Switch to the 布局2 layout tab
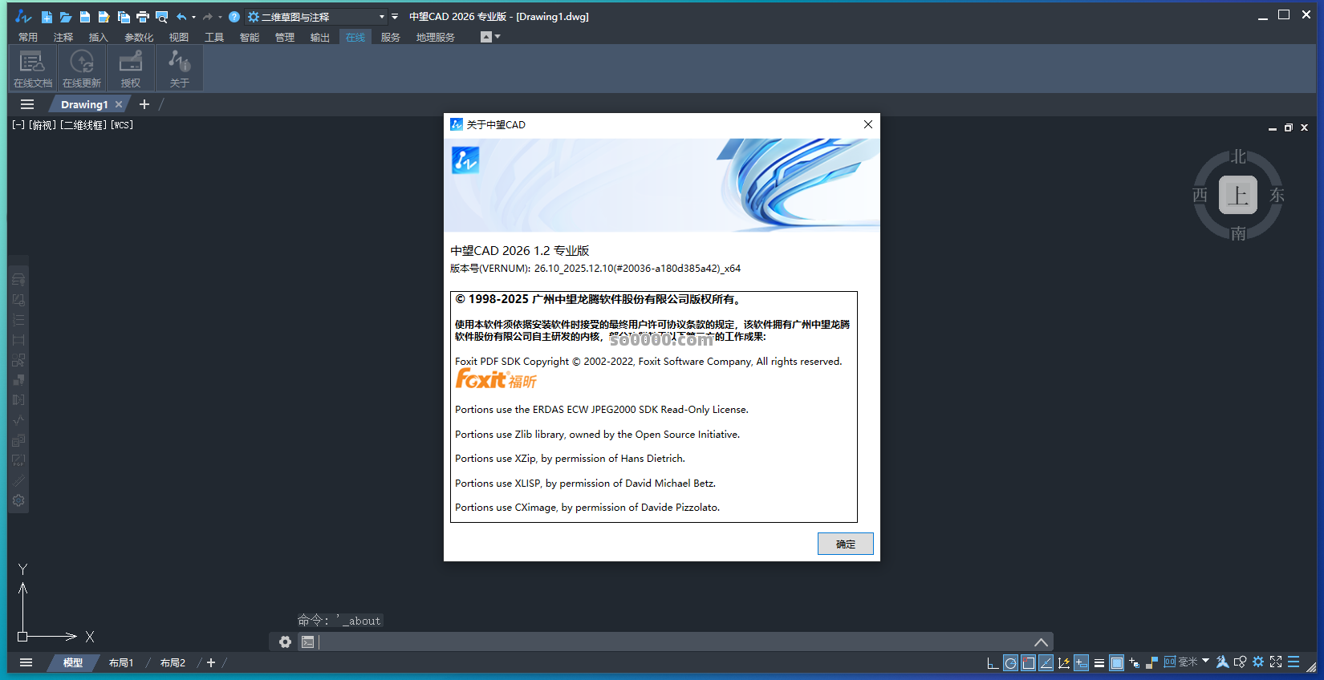1324x680 pixels. (x=173, y=662)
